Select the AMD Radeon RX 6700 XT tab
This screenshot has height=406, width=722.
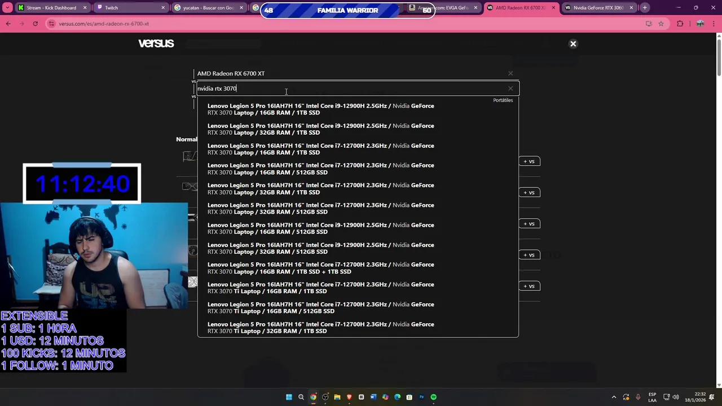[521, 8]
